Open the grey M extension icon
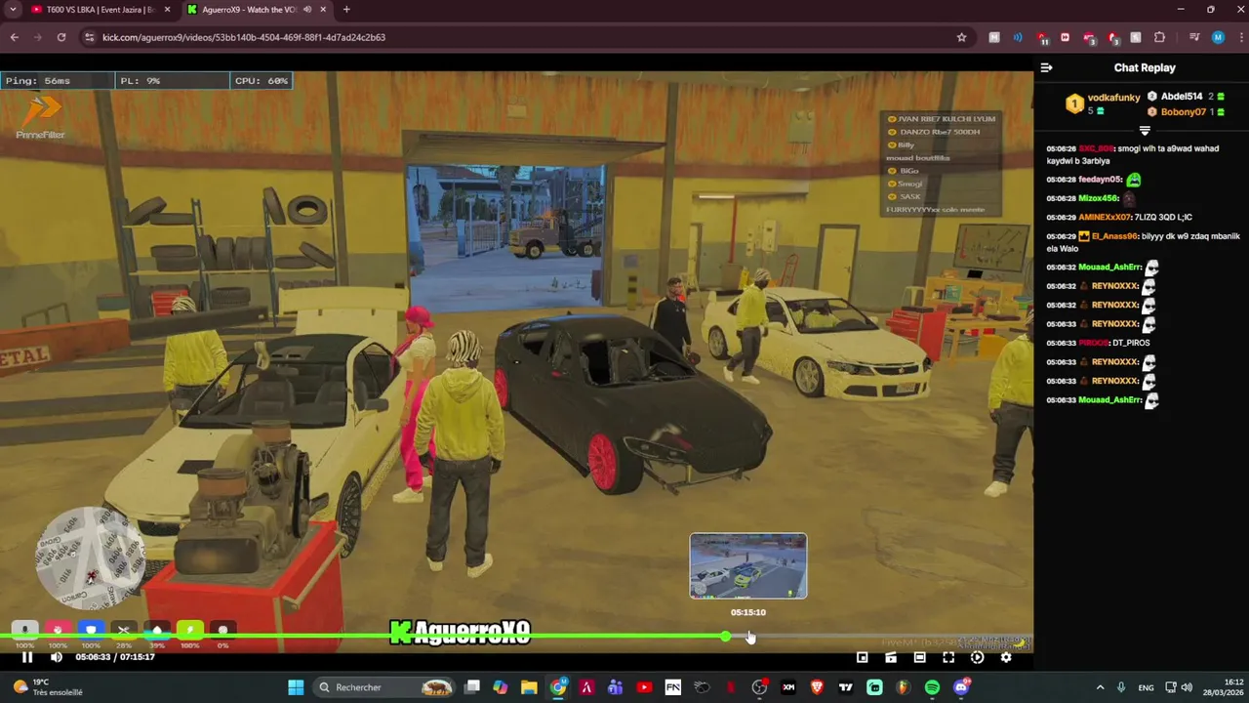The height and width of the screenshot is (703, 1249). click(994, 37)
